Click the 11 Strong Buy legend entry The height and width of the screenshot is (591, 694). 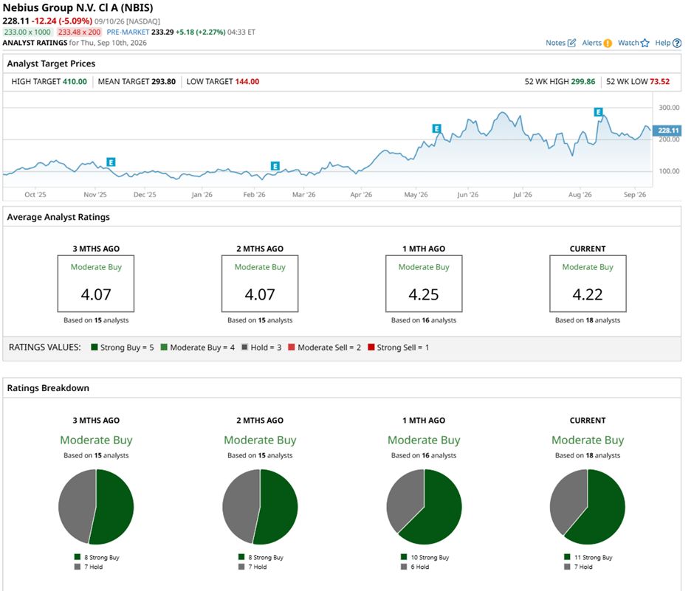(x=588, y=557)
